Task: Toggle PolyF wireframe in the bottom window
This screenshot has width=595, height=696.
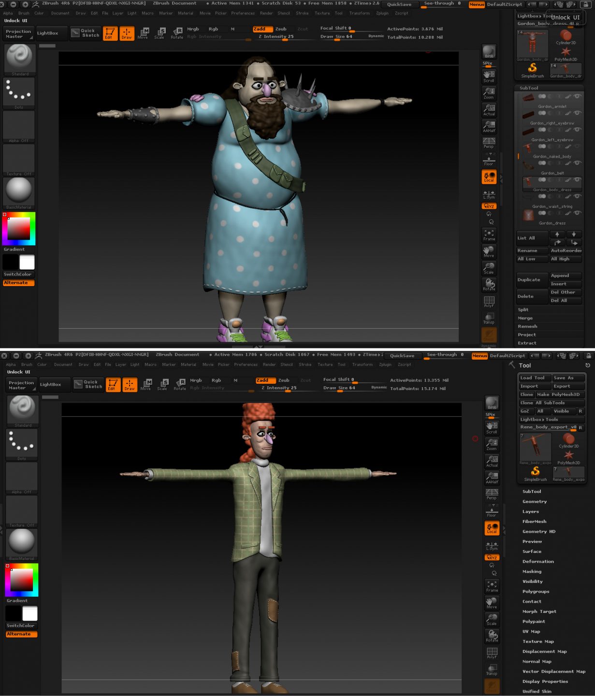Action: 492,653
